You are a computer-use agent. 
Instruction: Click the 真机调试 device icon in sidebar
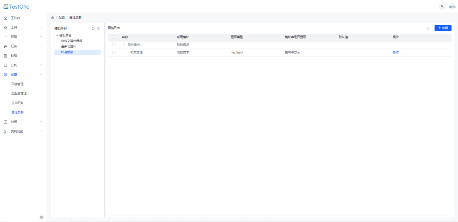tap(5, 131)
